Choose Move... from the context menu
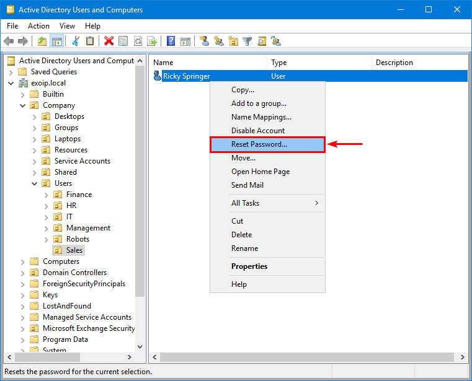Image resolution: width=472 pixels, height=381 pixels. 267,158
